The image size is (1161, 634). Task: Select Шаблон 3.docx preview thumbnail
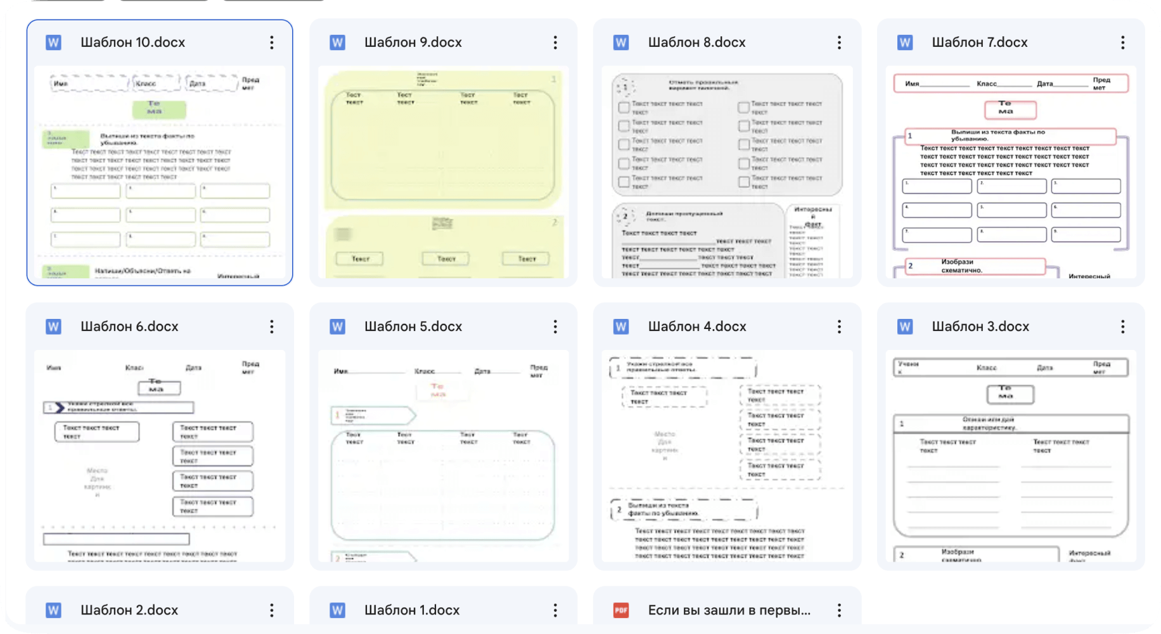click(1011, 456)
